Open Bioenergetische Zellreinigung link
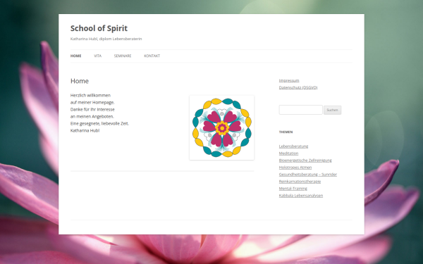The width and height of the screenshot is (423, 264). (305, 160)
